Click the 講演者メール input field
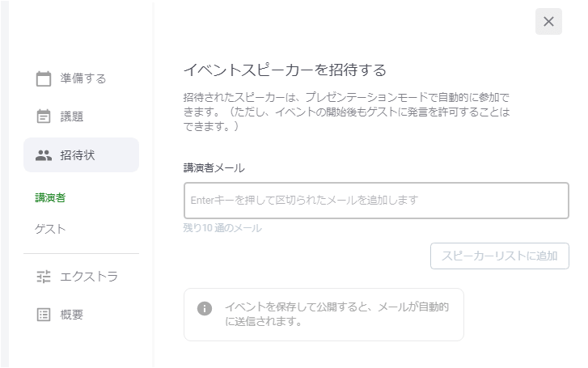The height and width of the screenshot is (368, 588). [376, 201]
